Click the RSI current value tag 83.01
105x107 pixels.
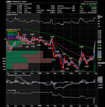click(x=100, y=17)
